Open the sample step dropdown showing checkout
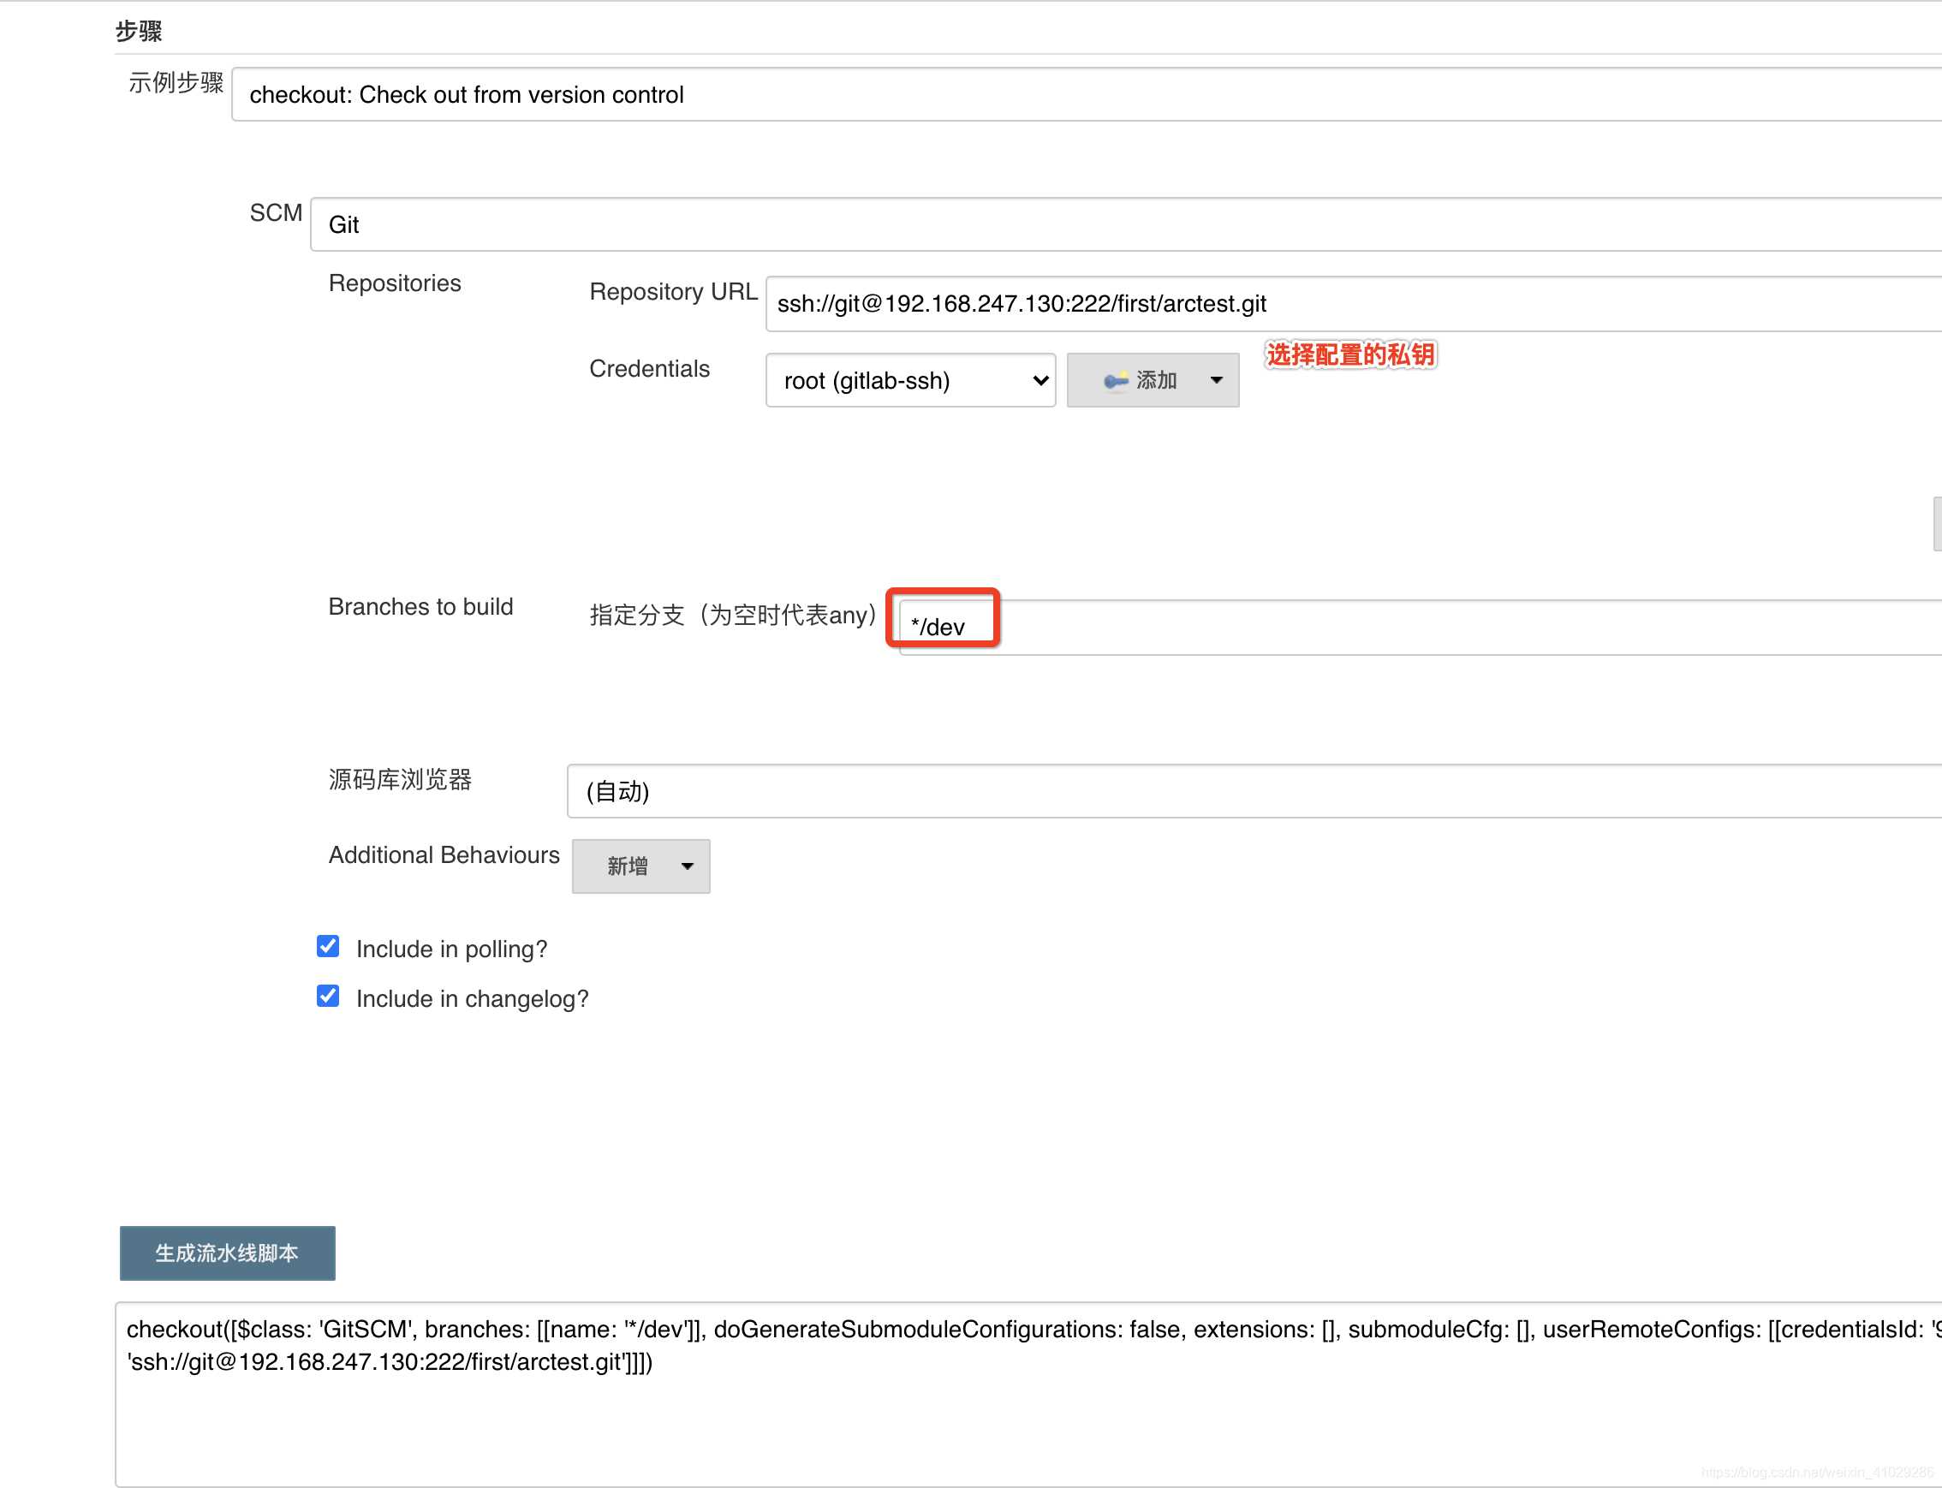 tap(1087, 95)
